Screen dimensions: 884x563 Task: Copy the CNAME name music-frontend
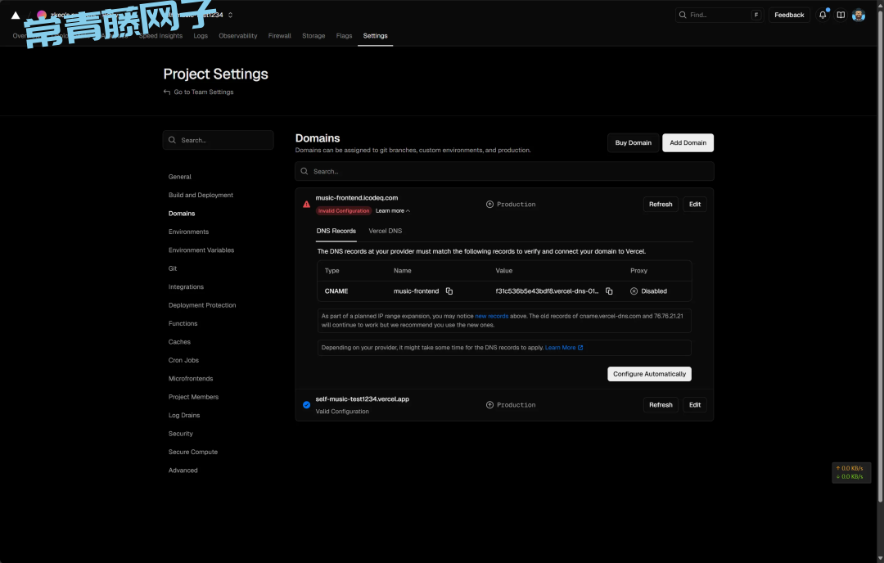449,291
